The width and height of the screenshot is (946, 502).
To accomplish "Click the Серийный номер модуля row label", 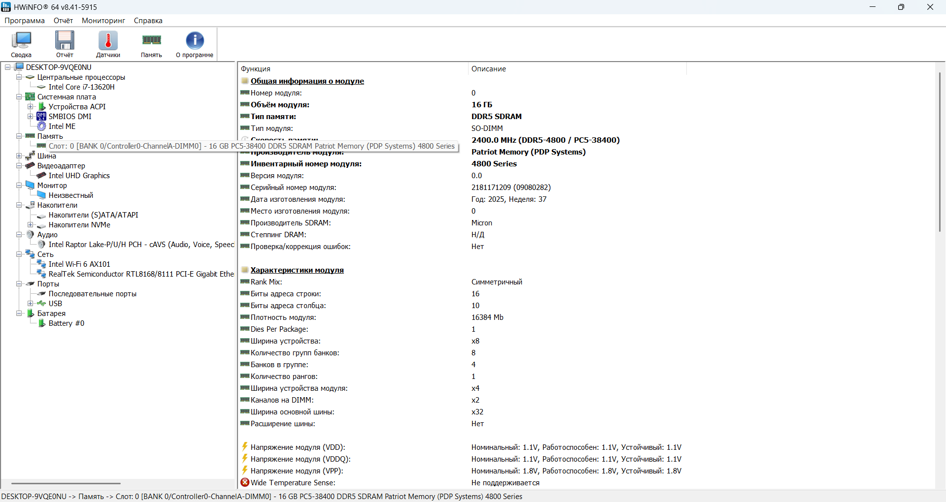I will click(293, 188).
